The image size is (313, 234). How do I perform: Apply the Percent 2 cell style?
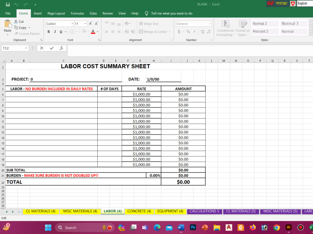click(x=265, y=32)
